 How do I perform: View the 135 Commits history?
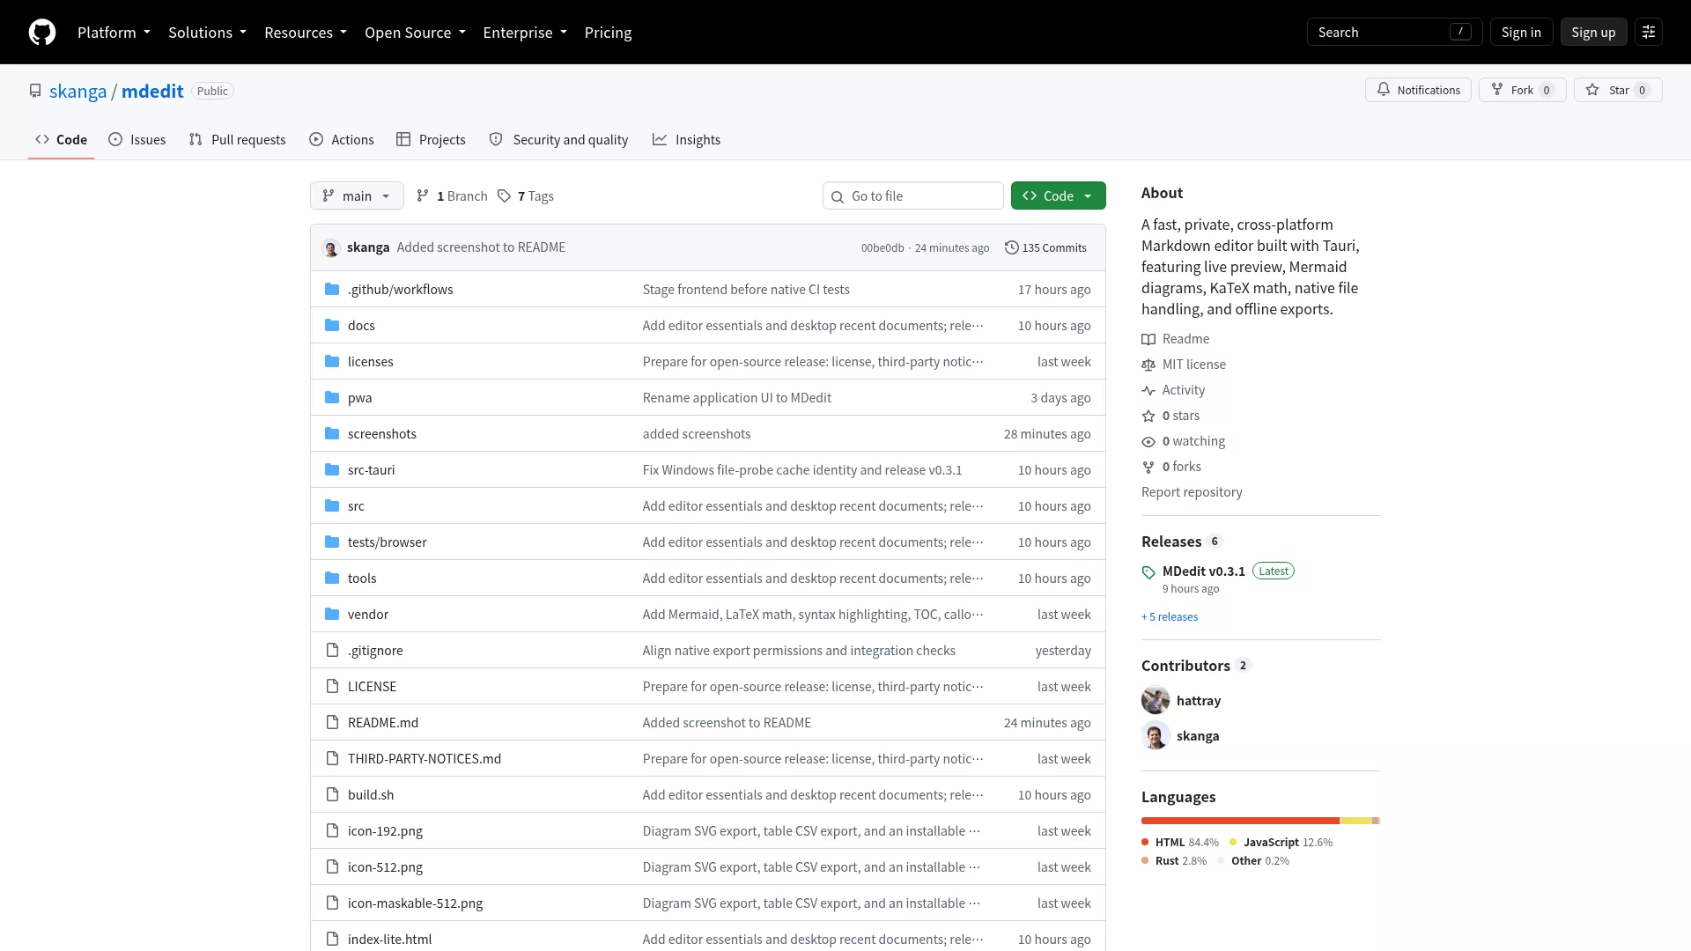[1045, 248]
